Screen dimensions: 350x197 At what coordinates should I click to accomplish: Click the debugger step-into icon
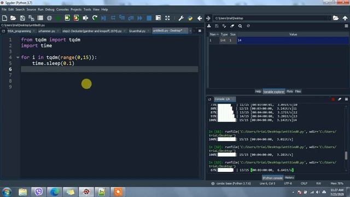coord(122,18)
